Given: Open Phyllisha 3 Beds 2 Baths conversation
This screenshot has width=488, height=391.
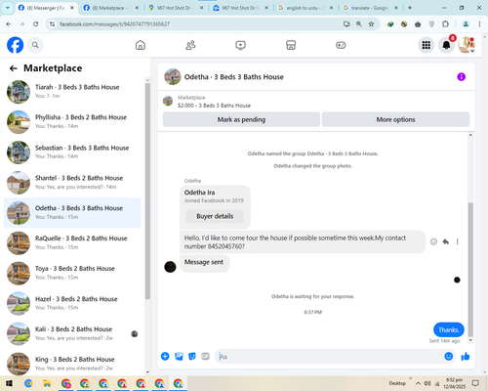Looking at the screenshot, I should 72,122.
